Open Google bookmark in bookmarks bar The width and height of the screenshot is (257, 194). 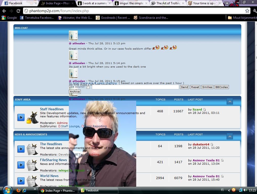tap(9, 18)
